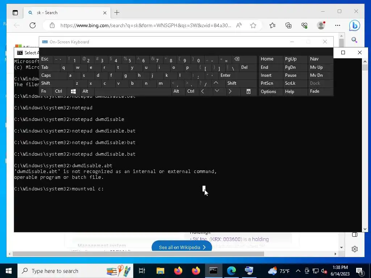This screenshot has height=278, width=371.
Task: Toggle left Alt key on keyboard
Action: [87, 91]
